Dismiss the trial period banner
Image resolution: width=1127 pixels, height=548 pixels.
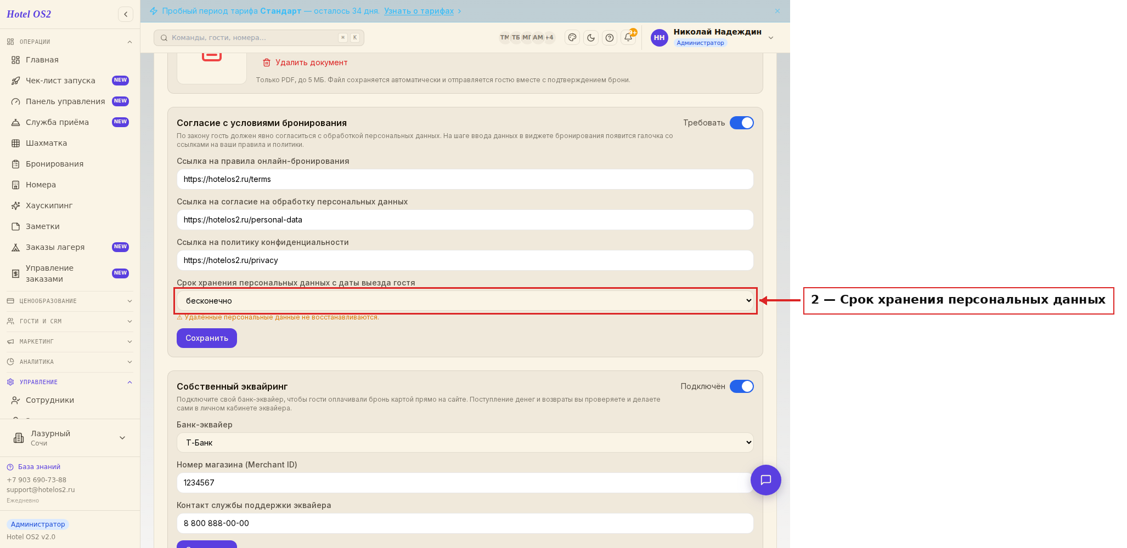coord(777,11)
